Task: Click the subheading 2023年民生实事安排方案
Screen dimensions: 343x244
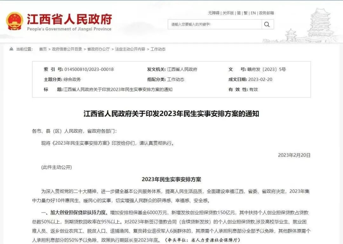Action: tap(171, 180)
